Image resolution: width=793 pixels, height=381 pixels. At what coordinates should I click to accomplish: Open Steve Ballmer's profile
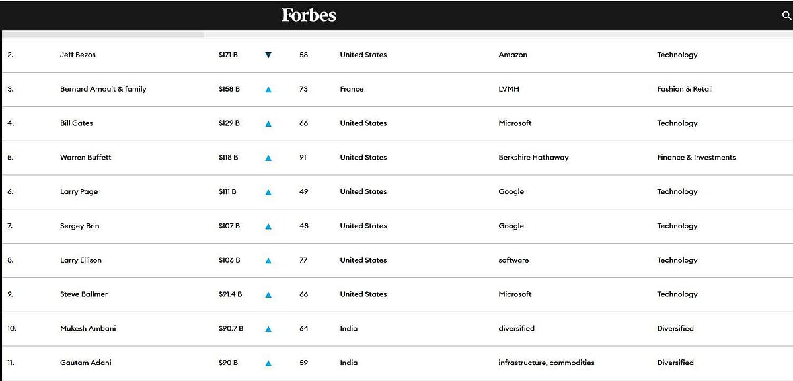(x=84, y=294)
